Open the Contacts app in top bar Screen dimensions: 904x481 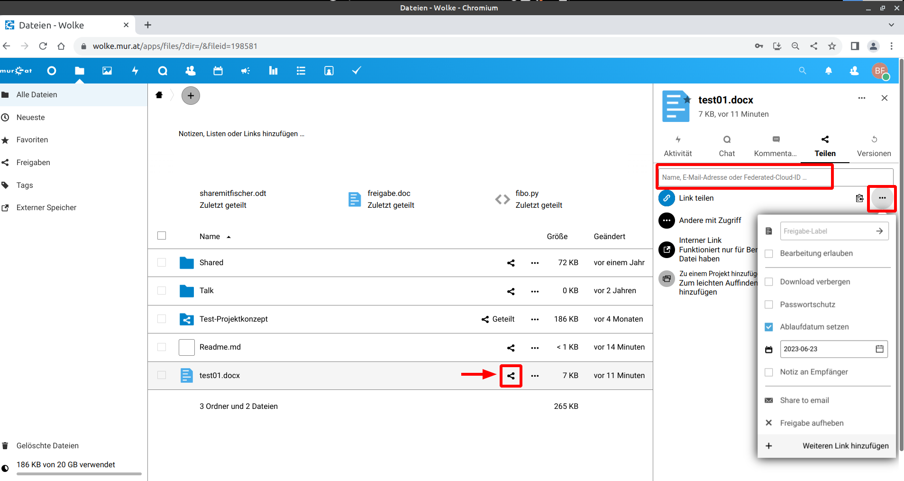tap(191, 71)
